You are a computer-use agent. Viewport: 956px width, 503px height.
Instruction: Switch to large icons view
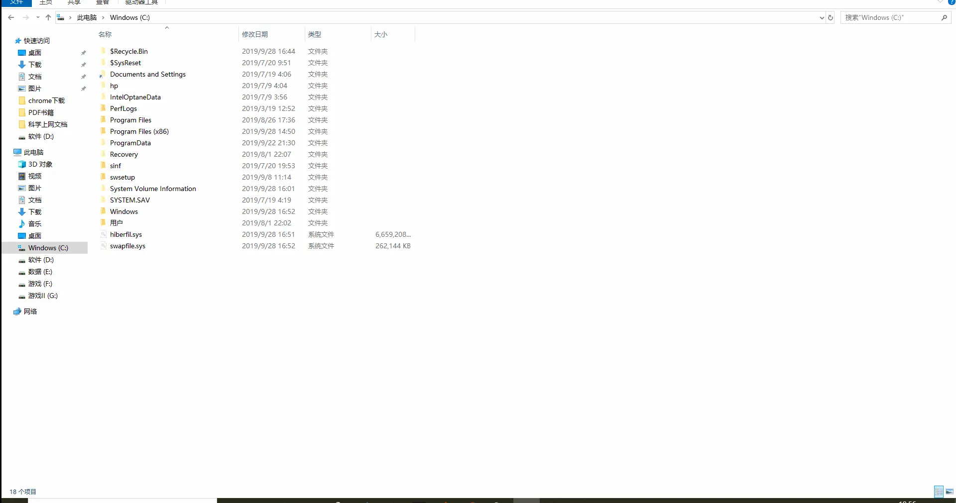[x=949, y=492]
